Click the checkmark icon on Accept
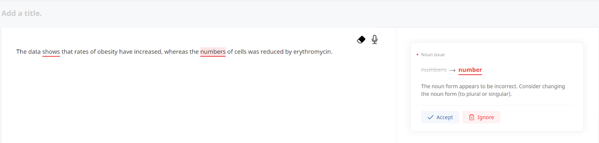Screen dimensions: 599x143 pos(431,117)
